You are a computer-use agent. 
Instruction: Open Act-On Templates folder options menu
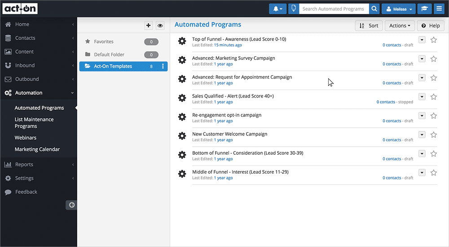point(163,67)
